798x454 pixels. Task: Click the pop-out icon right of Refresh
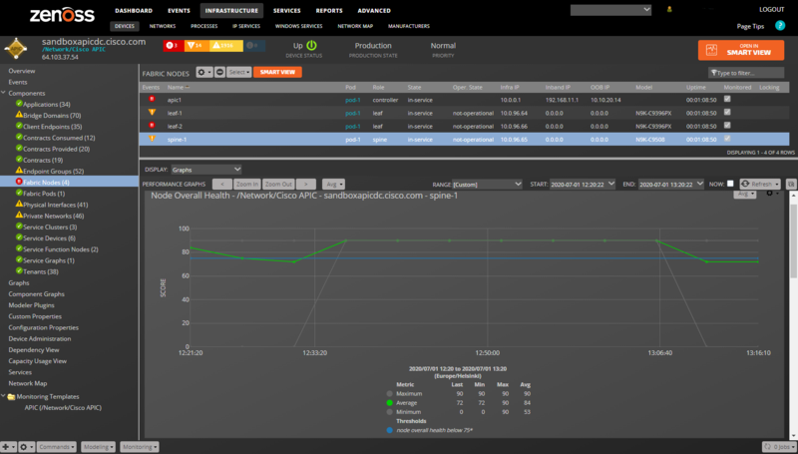coord(791,185)
